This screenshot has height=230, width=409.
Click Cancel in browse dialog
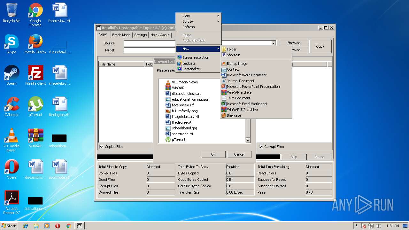point(239,154)
